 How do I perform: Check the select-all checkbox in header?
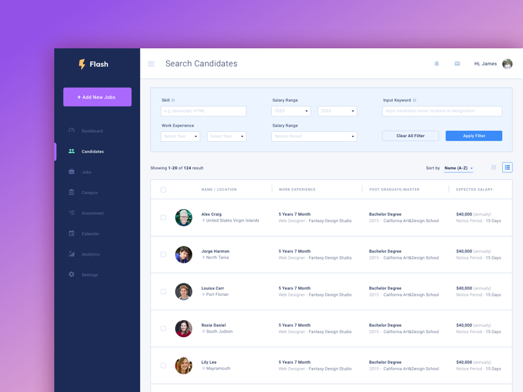[x=164, y=189]
